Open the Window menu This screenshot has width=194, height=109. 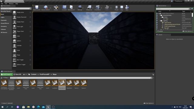[11, 4]
